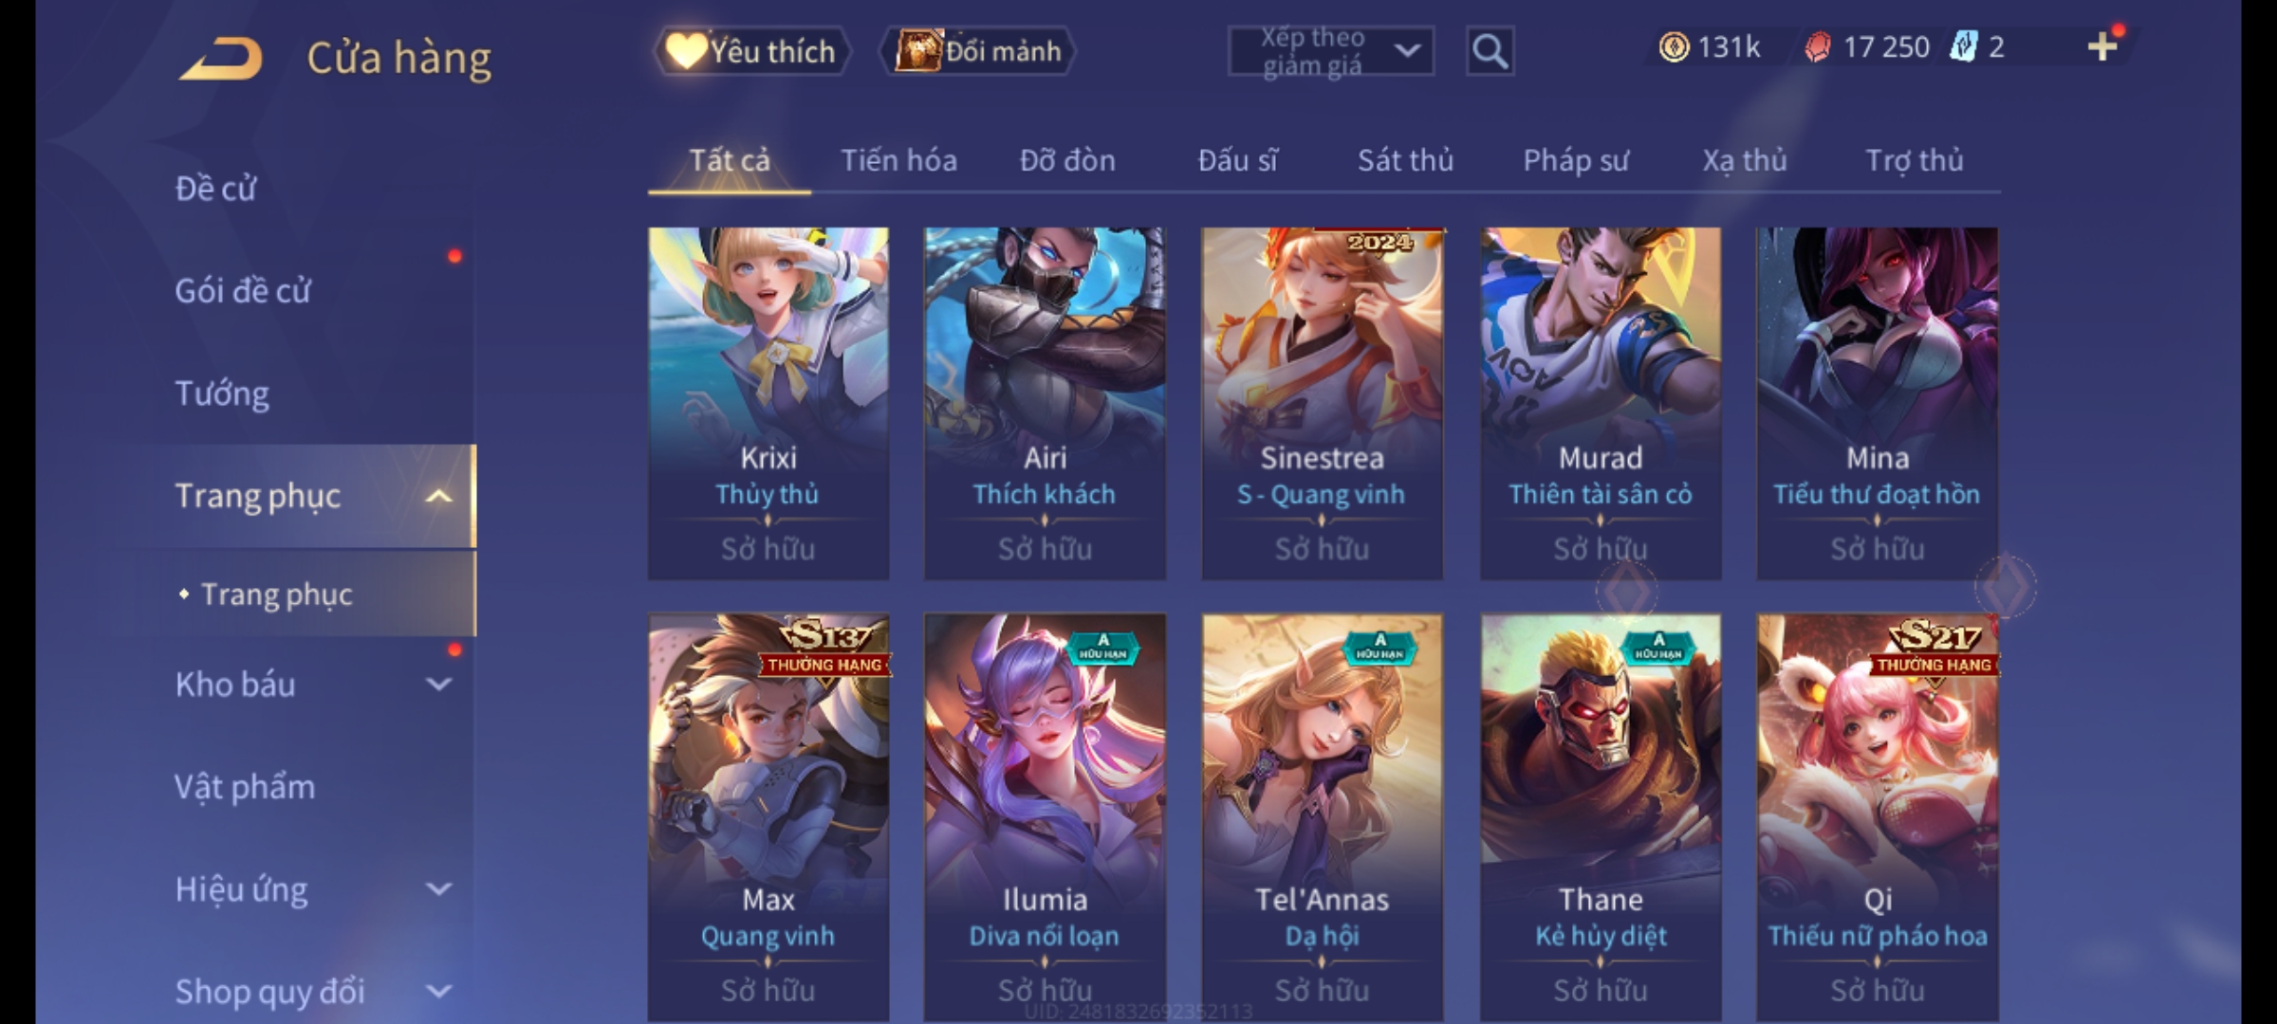This screenshot has height=1024, width=2277.
Task: Open Tướng in the sidebar
Action: click(222, 393)
